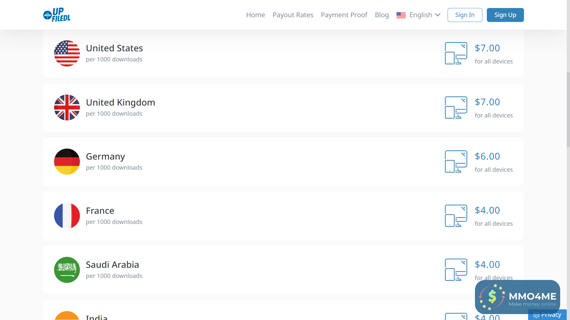This screenshot has width=570, height=320.
Task: Click the devices icon beside United States rate
Action: [x=456, y=53]
